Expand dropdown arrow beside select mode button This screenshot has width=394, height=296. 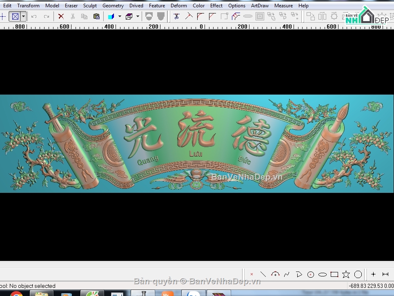[23, 17]
